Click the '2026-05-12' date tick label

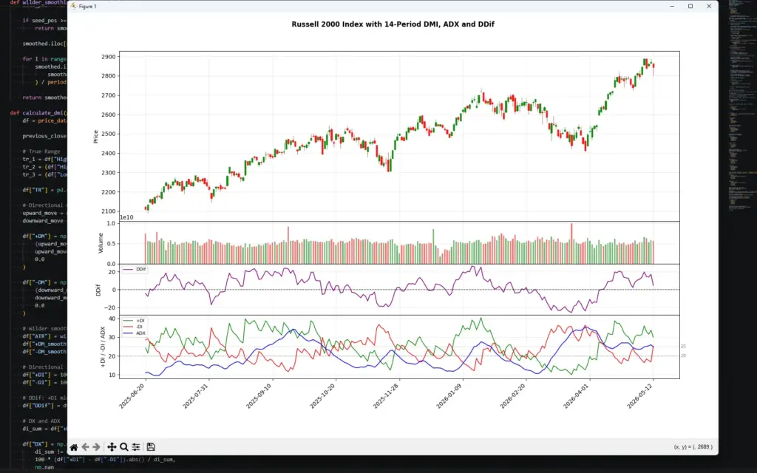(640, 396)
